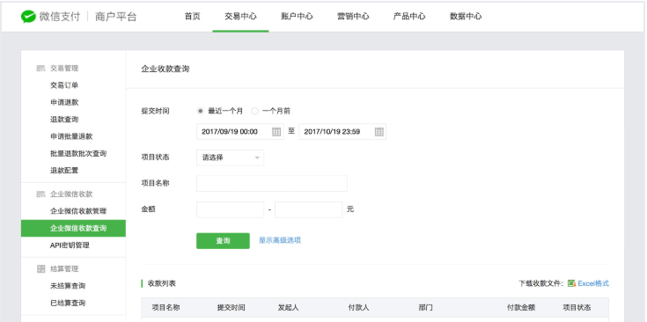Click the 付款金额 column header
This screenshot has width=647, height=322.
coord(521,308)
